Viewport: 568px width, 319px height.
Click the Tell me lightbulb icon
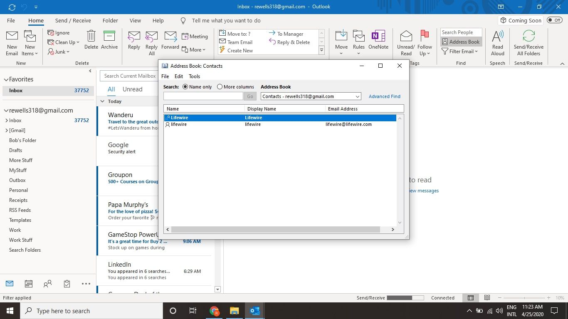click(x=183, y=20)
